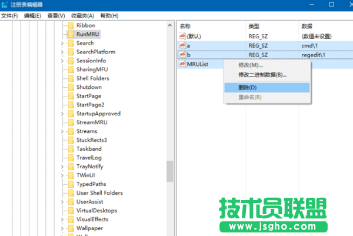Select the TWinUI key
Screen dimensions: 353x236
85,175
